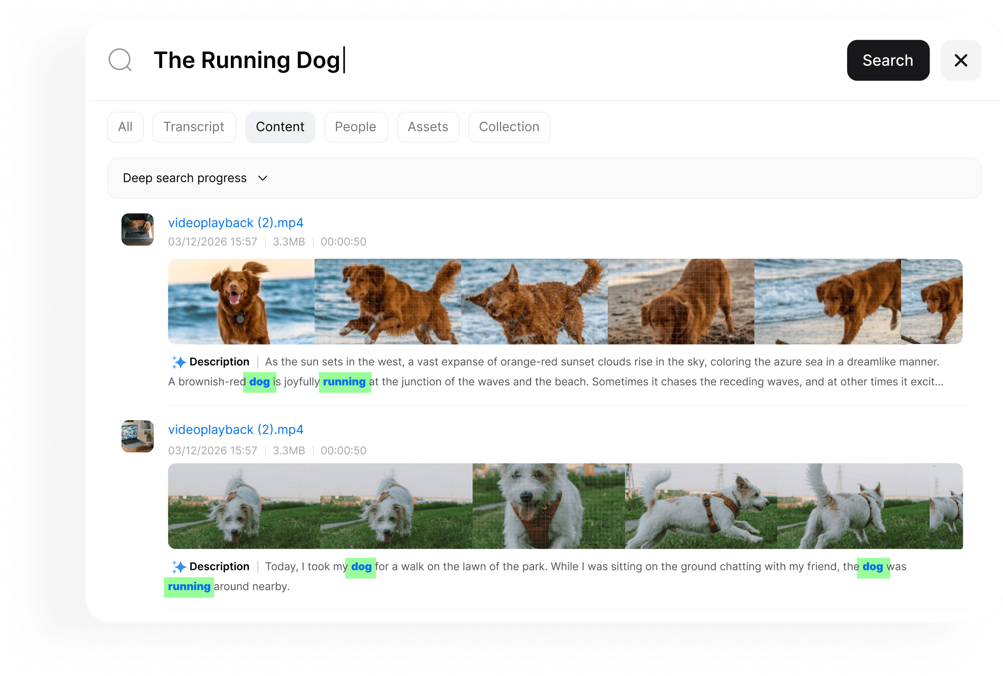The height and width of the screenshot is (676, 1003).
Task: Click the laptop typing video thumbnail icon
Action: tap(138, 229)
